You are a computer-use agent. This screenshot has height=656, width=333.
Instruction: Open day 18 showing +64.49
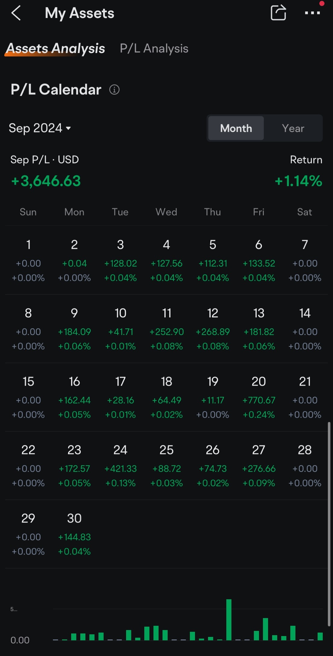pyautogui.click(x=166, y=397)
